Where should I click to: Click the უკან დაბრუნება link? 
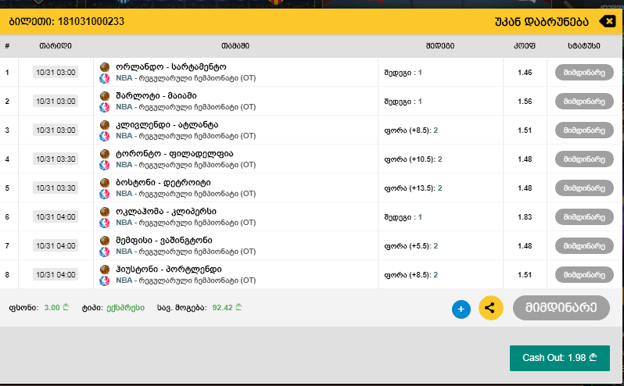[x=542, y=21]
